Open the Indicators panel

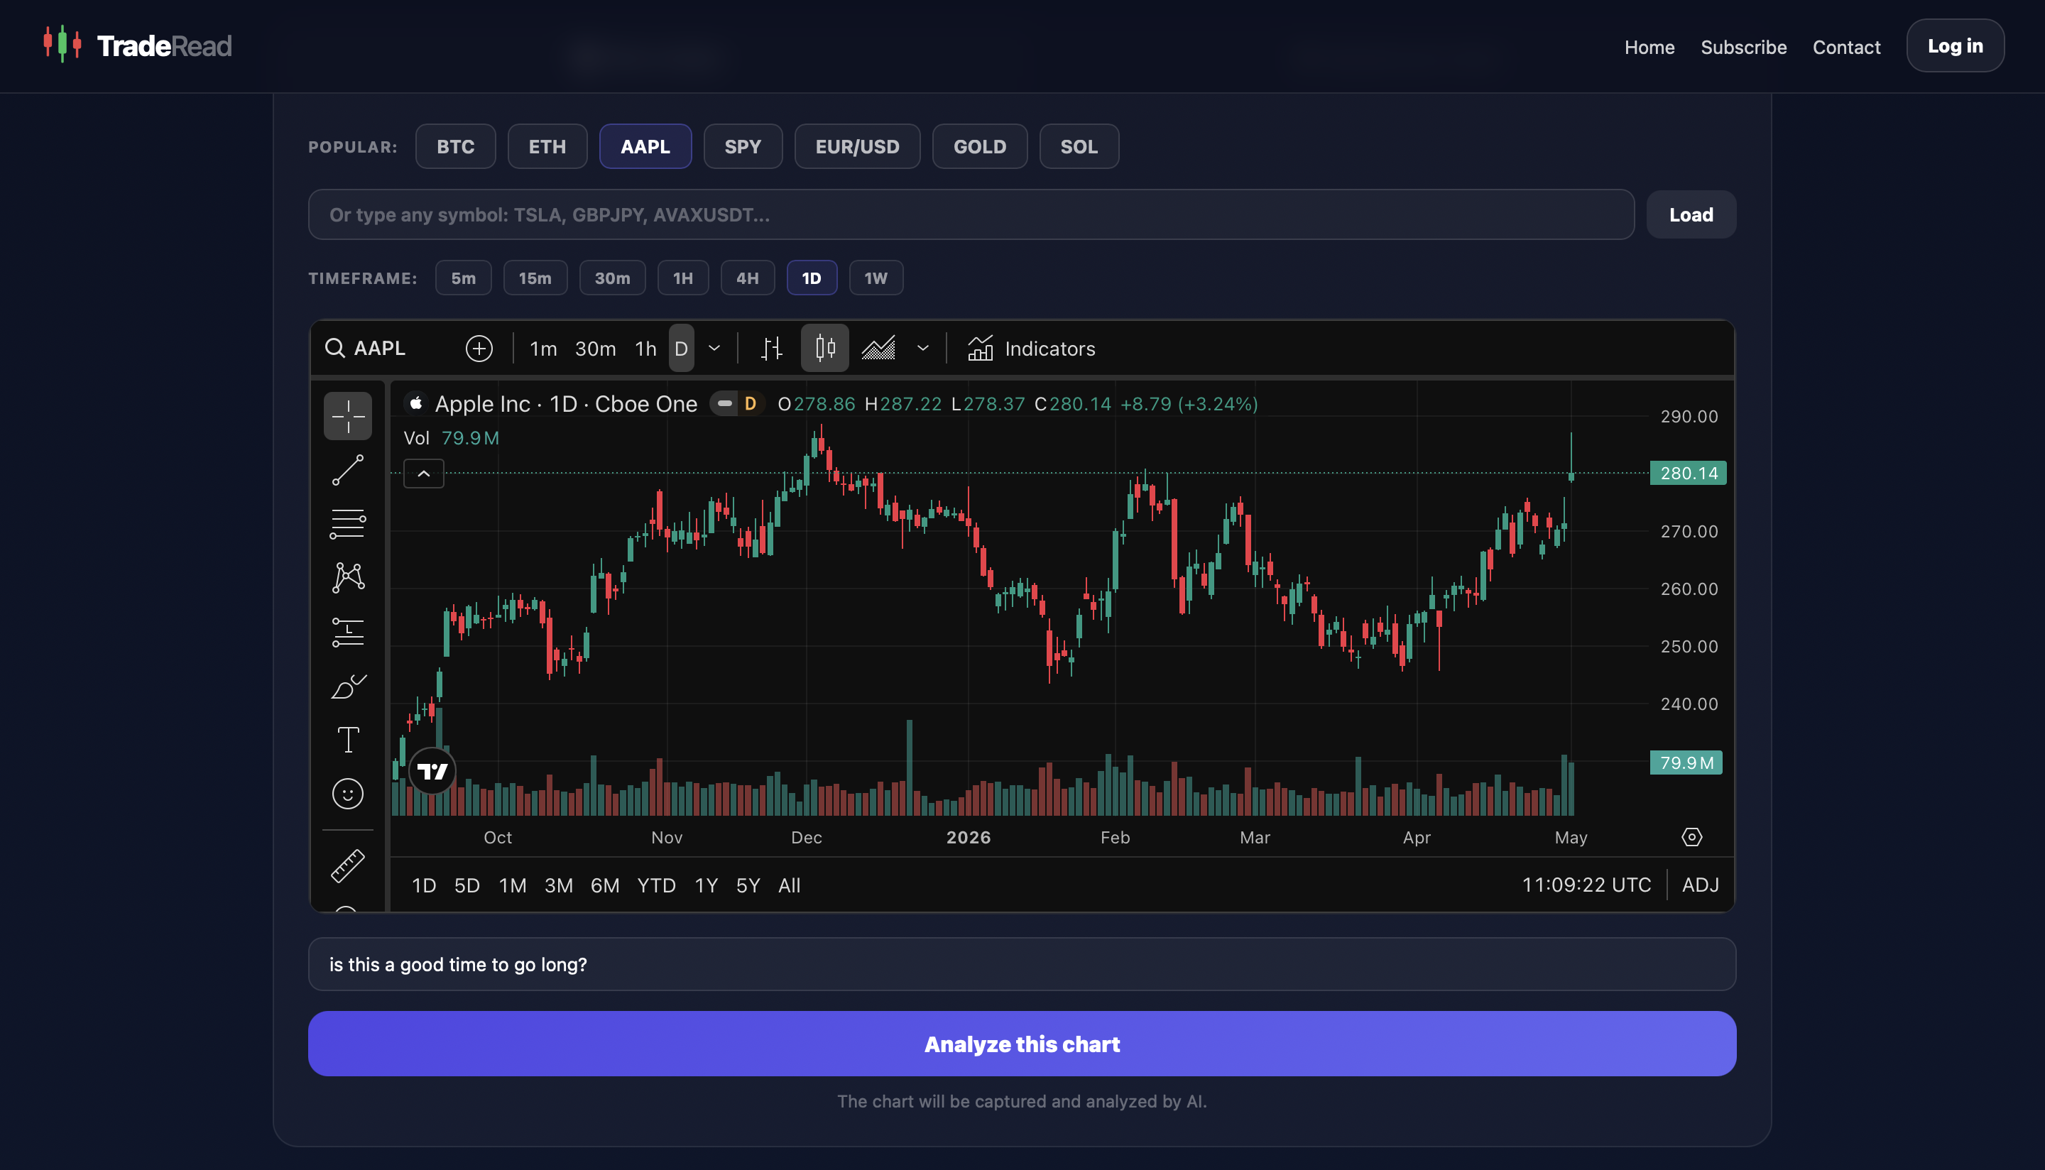[1031, 348]
